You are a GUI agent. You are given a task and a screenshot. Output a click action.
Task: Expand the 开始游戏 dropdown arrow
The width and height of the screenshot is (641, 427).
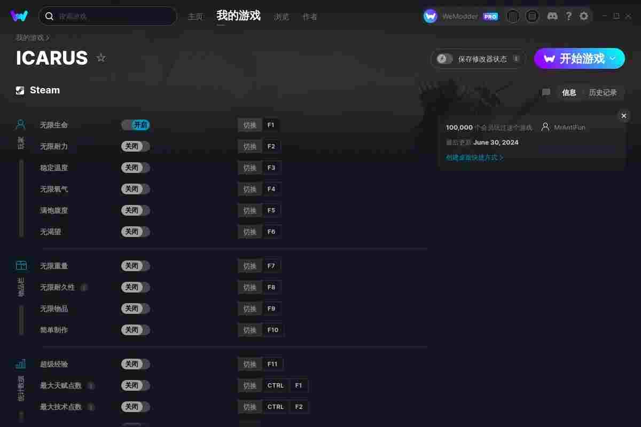tap(613, 58)
